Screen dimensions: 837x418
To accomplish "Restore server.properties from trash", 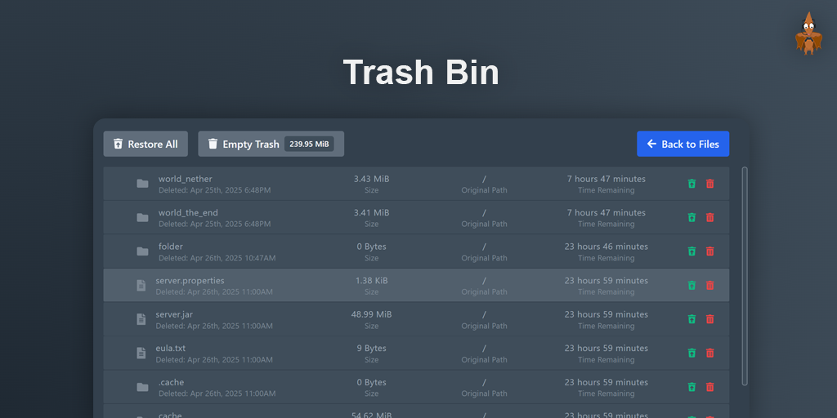I will [x=692, y=285].
